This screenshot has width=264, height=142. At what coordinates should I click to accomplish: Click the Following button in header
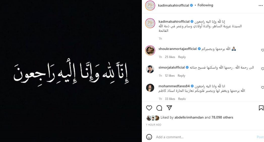point(205,5)
